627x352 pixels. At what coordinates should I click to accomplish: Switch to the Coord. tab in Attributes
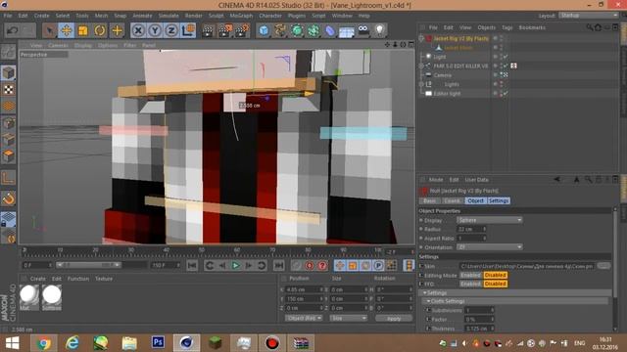453,200
